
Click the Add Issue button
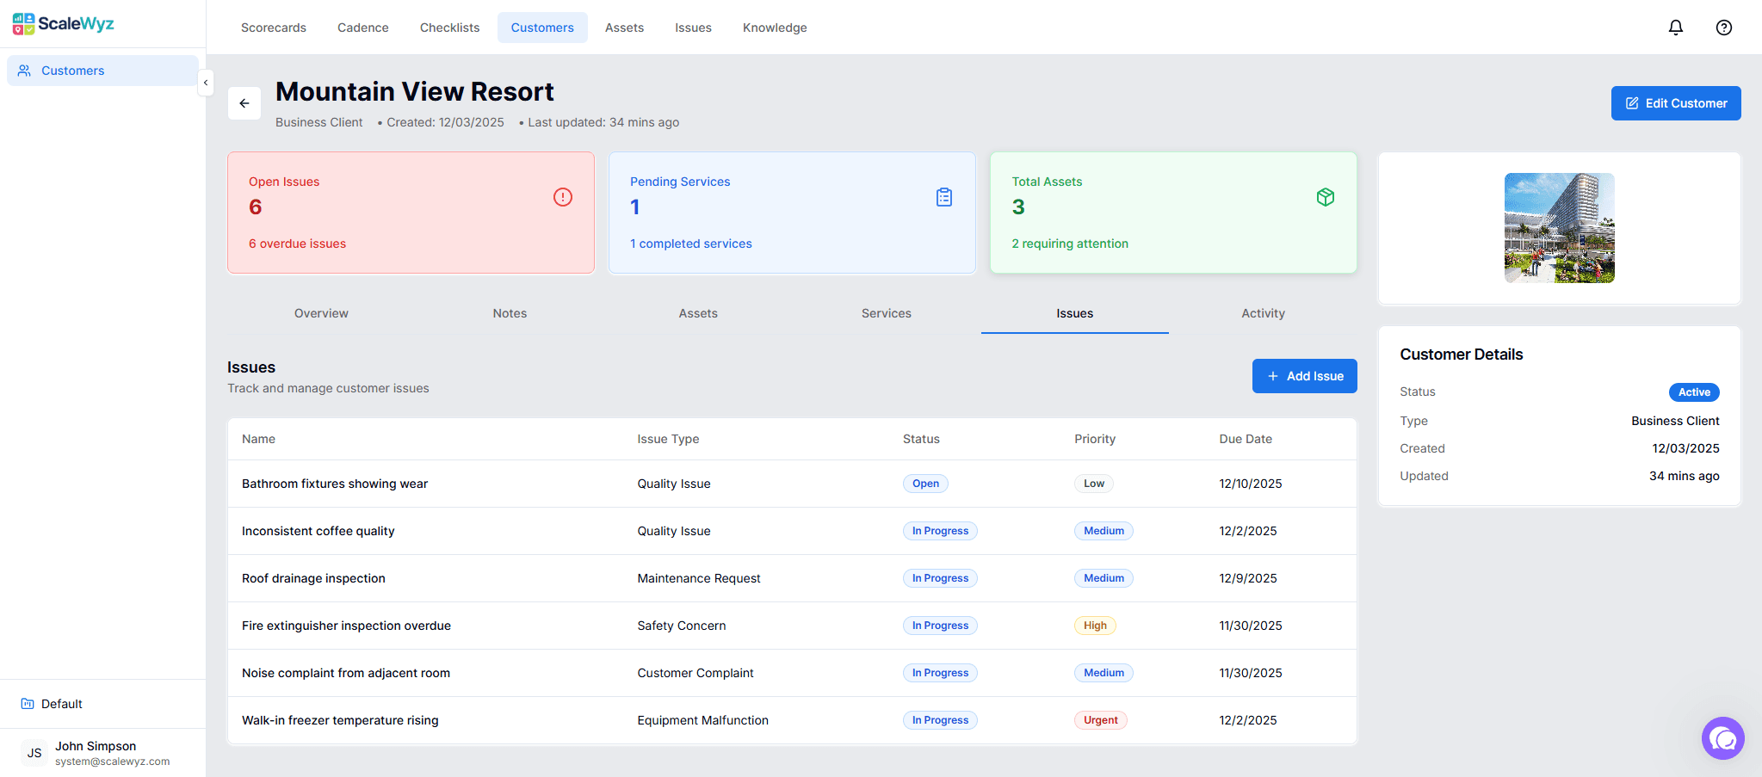[x=1304, y=376]
